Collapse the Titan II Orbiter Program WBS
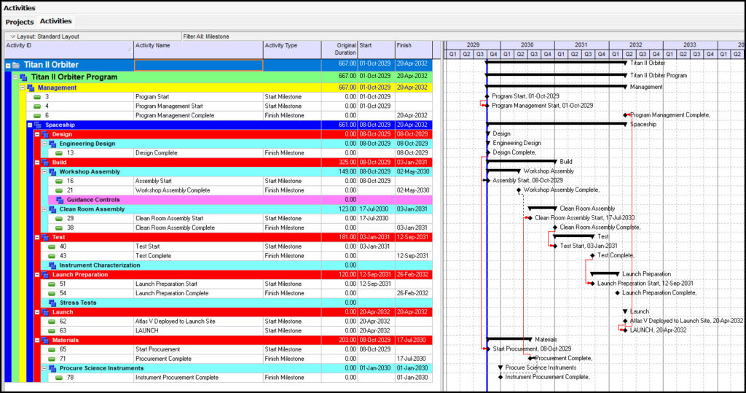 coord(15,77)
